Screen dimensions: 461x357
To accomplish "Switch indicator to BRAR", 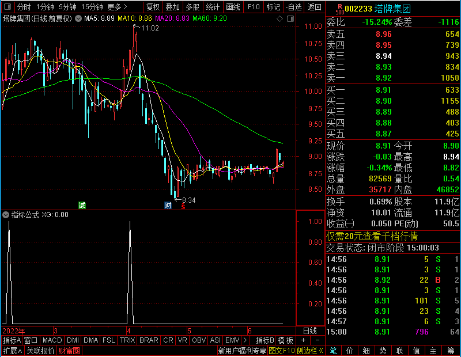I will click(149, 340).
